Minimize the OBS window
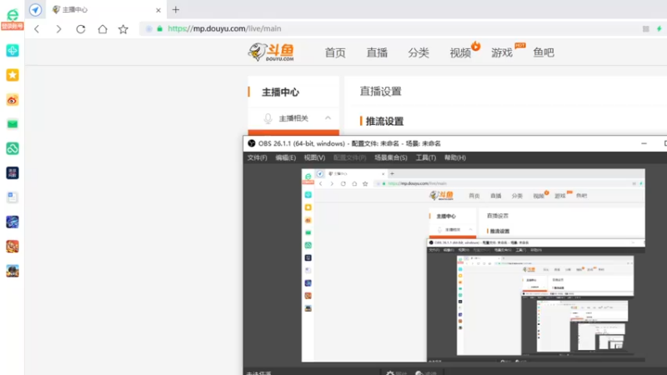This screenshot has height=375, width=667. tap(644, 143)
